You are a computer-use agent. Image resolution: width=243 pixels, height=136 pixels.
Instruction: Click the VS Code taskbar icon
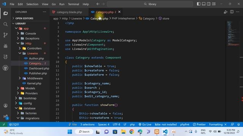pos(165,132)
